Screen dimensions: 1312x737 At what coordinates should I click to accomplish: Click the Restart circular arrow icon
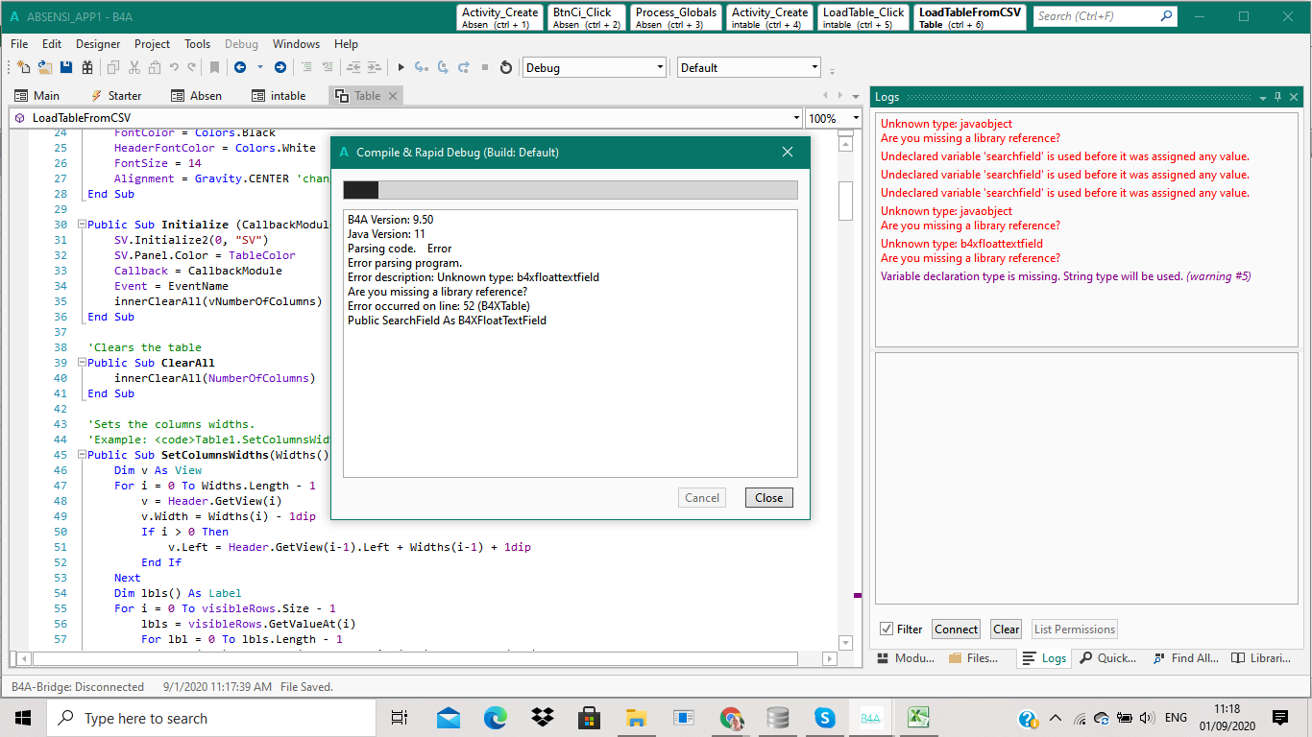(506, 67)
